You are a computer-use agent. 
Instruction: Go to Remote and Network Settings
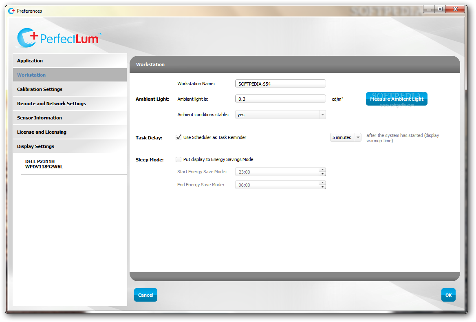70,104
